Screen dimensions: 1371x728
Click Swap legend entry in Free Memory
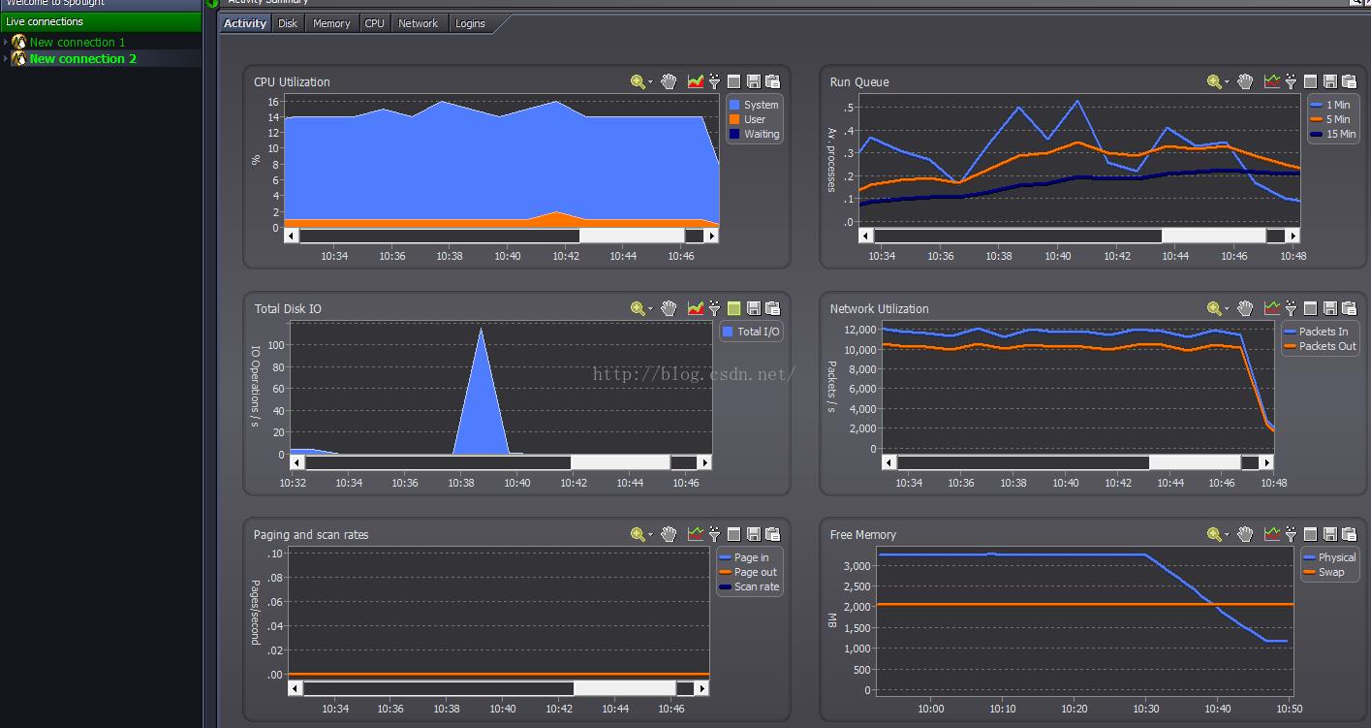click(1324, 572)
